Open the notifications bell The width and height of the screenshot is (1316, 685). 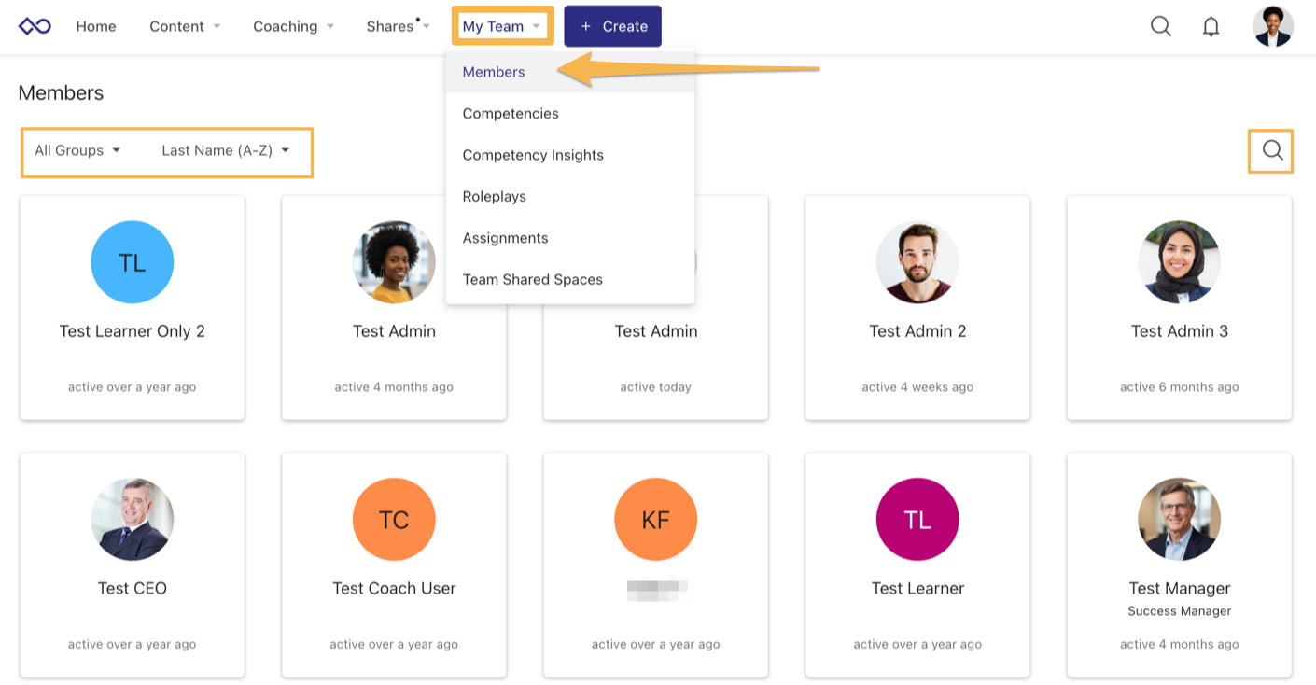pyautogui.click(x=1211, y=26)
